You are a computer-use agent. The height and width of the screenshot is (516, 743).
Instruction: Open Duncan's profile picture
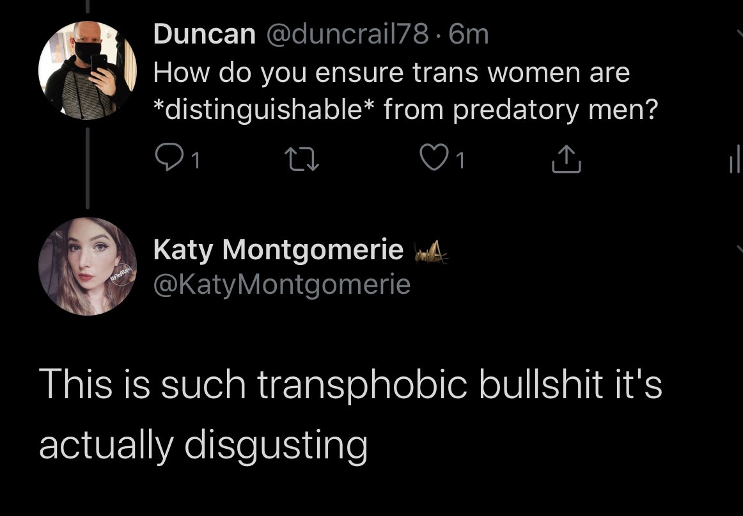pyautogui.click(x=87, y=70)
